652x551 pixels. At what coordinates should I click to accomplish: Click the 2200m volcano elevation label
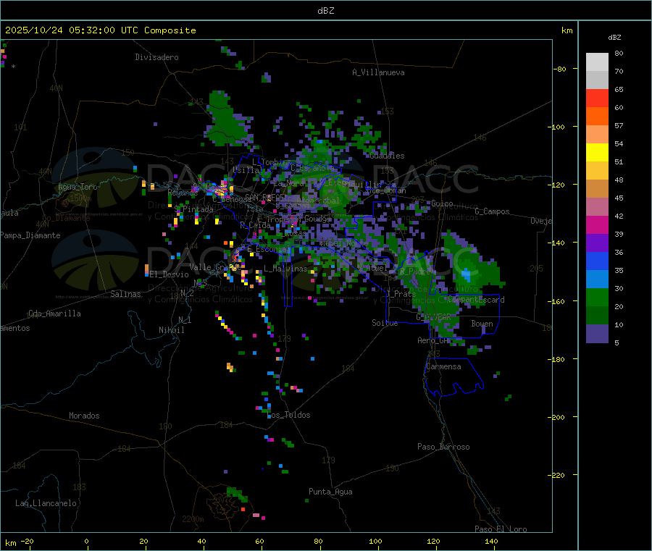click(x=193, y=519)
